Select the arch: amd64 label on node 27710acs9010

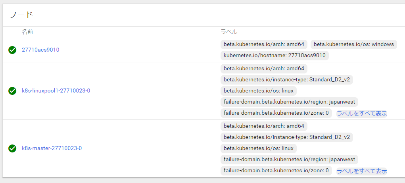coord(264,44)
